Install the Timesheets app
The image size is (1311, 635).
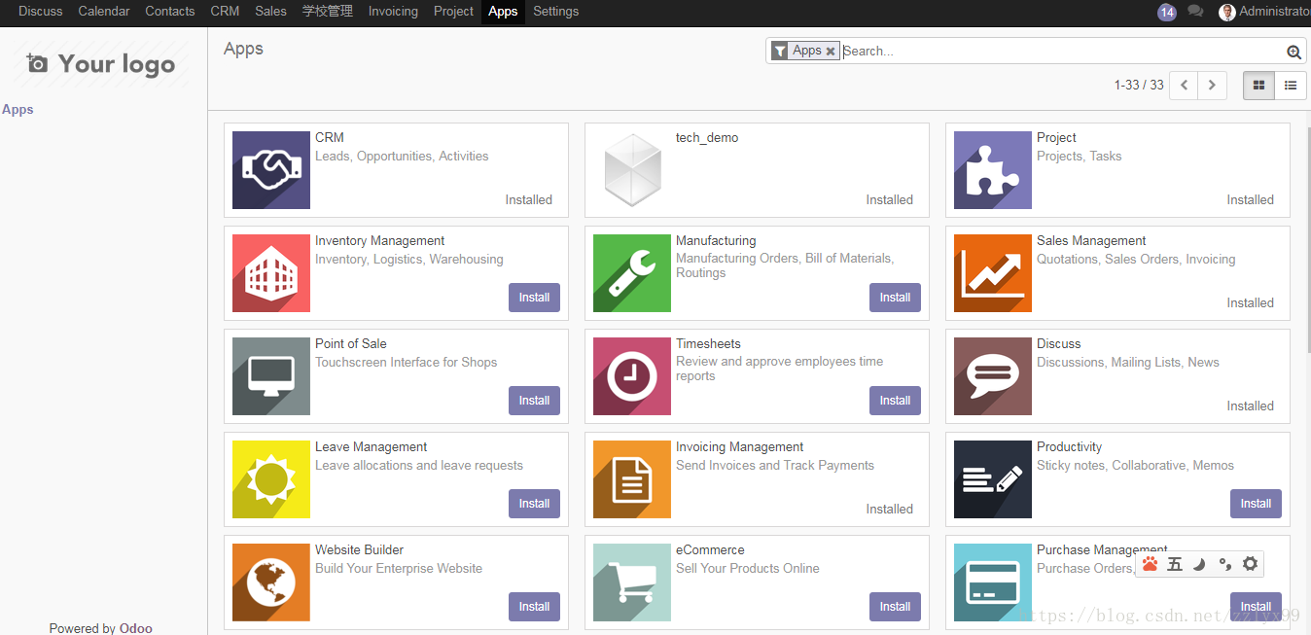tap(895, 401)
